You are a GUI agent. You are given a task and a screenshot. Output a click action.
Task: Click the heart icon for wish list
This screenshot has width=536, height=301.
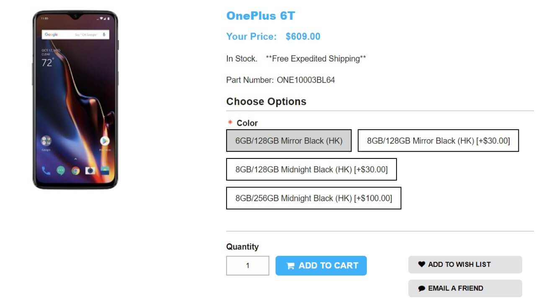[x=422, y=264]
